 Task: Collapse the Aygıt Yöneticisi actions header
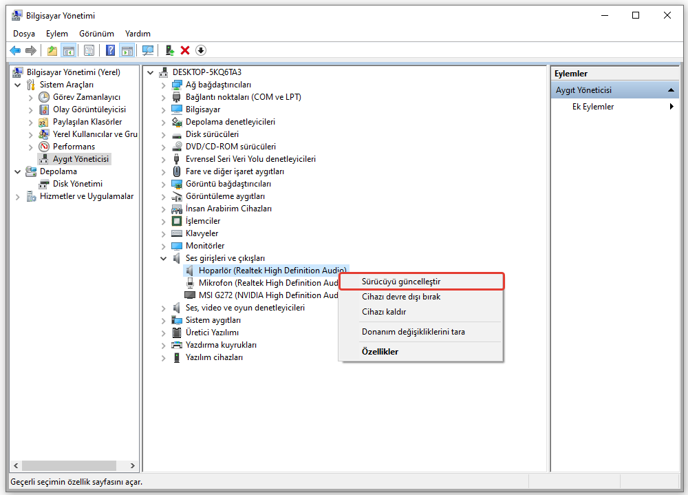coord(671,90)
